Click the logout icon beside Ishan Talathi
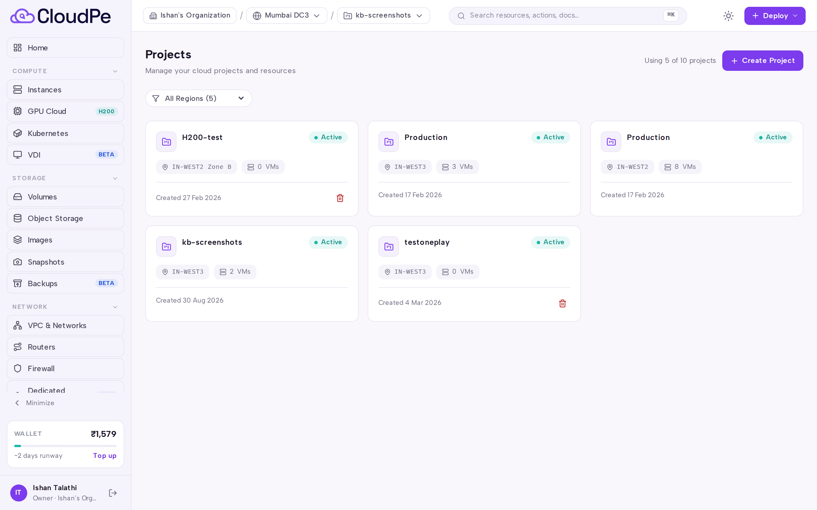The height and width of the screenshot is (510, 817). point(113,493)
